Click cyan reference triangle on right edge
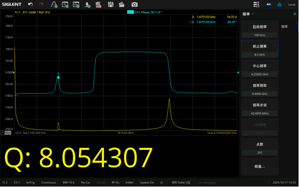Image resolution: width=299 pixels, height=187 pixels. [x=238, y=72]
